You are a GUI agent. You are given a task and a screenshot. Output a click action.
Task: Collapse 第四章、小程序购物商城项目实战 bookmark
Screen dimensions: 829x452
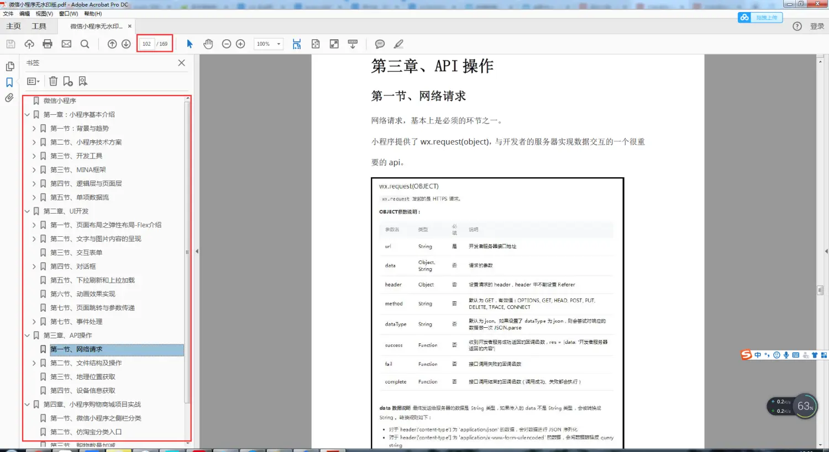coord(27,405)
